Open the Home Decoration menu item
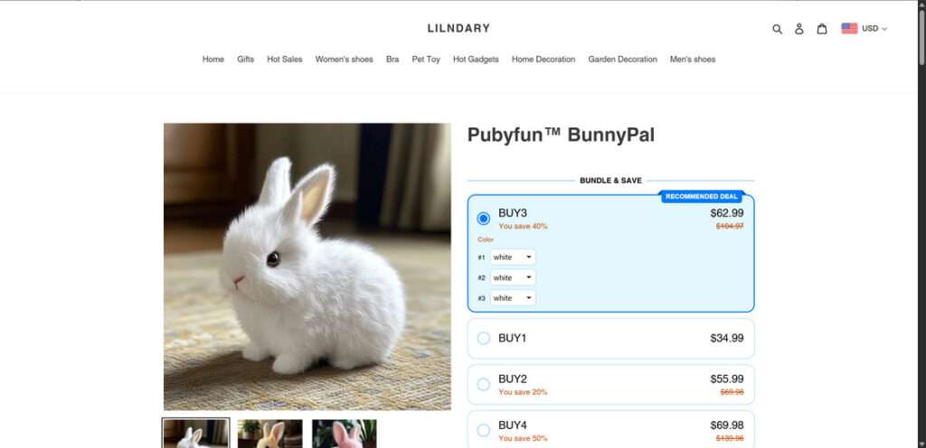Viewport: 926px width, 448px height. point(543,59)
